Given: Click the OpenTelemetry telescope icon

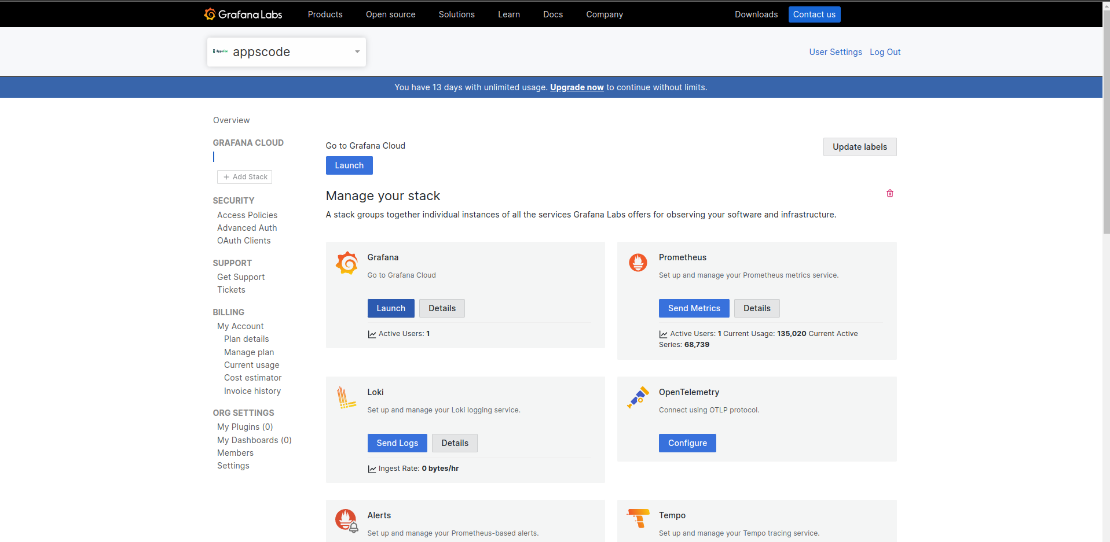Looking at the screenshot, I should coord(638,397).
